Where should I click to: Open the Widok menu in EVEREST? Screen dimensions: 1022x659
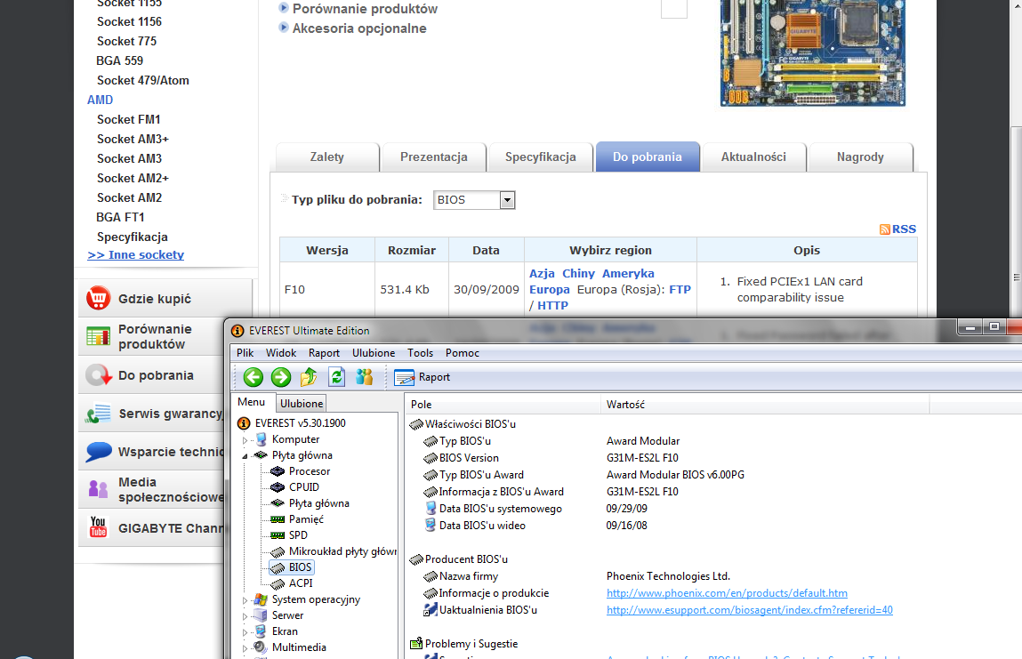(x=281, y=353)
